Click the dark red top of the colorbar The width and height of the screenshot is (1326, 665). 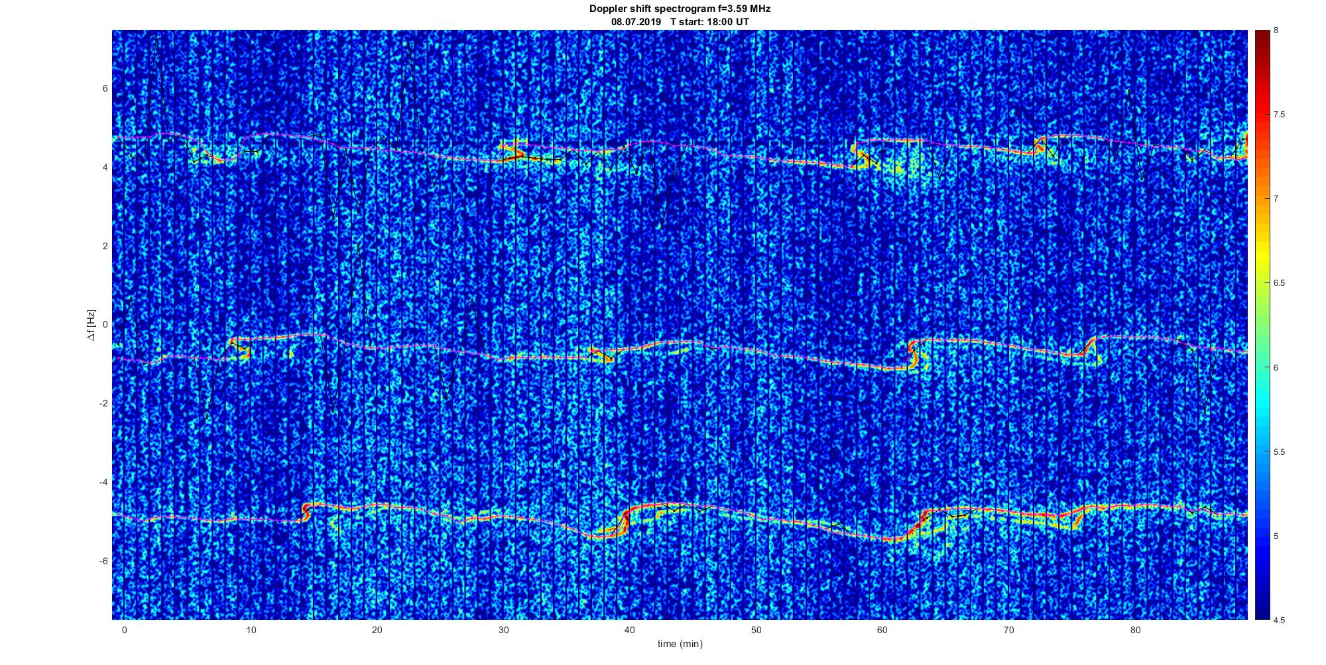[1262, 36]
